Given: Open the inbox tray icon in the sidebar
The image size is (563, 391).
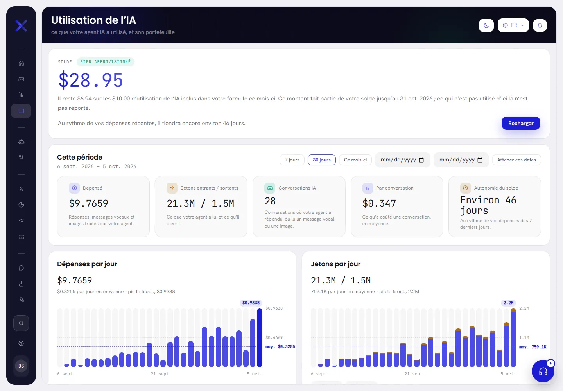Looking at the screenshot, I should (x=21, y=79).
